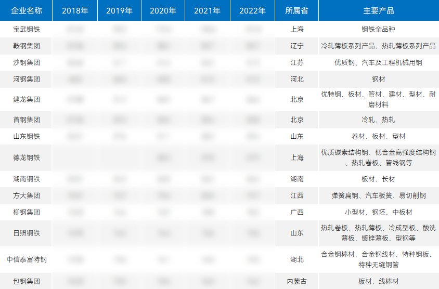Click the 日照钢铁 company name cell
439x289 pixels.
pyautogui.click(x=26, y=233)
